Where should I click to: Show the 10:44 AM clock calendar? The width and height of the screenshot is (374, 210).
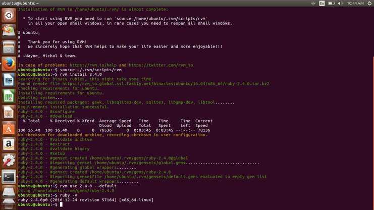[x=355, y=4]
